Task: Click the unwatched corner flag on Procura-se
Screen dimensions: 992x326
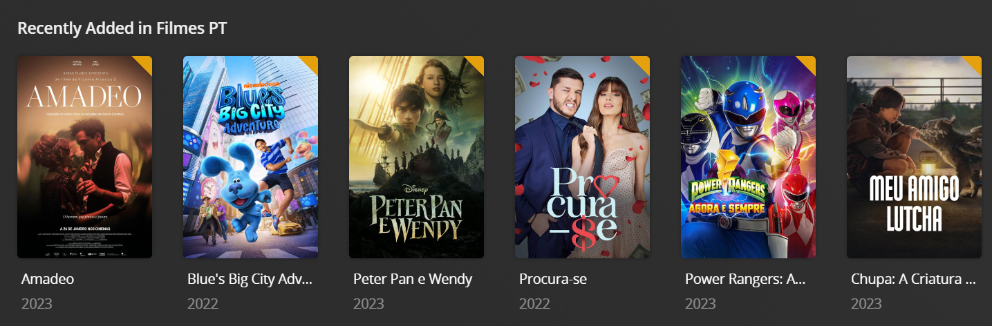Action: pyautogui.click(x=643, y=62)
